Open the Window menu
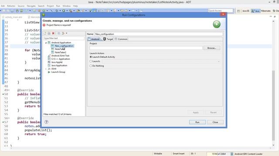This screenshot has height=156, width=279. [x=67, y=6]
